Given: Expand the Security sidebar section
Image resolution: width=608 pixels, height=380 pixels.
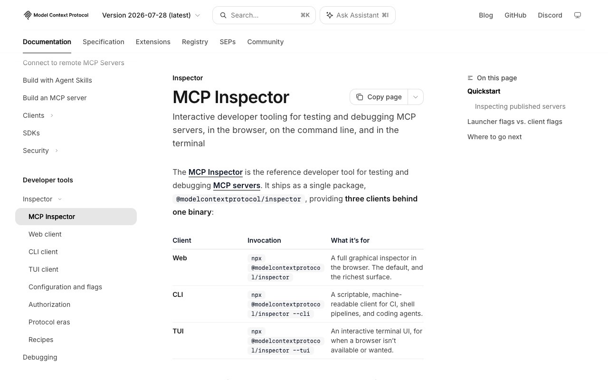Looking at the screenshot, I should click(x=57, y=151).
